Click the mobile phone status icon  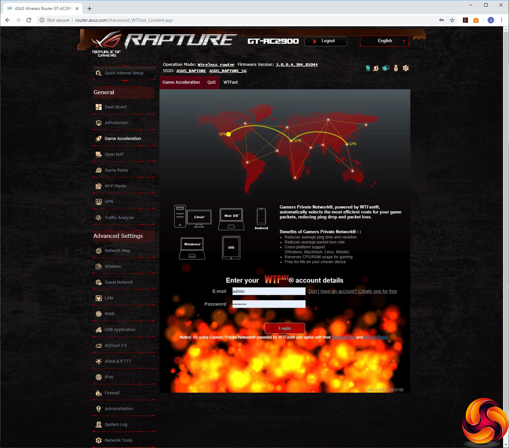[x=368, y=68]
